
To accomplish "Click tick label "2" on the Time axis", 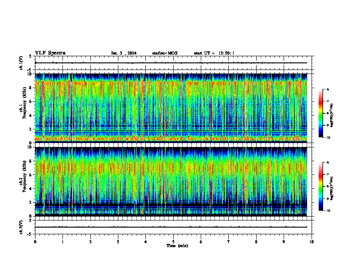I will [90, 242].
